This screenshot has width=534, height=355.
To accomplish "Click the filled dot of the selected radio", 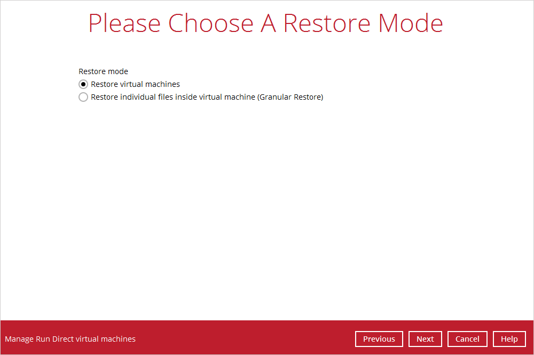I will [83, 84].
